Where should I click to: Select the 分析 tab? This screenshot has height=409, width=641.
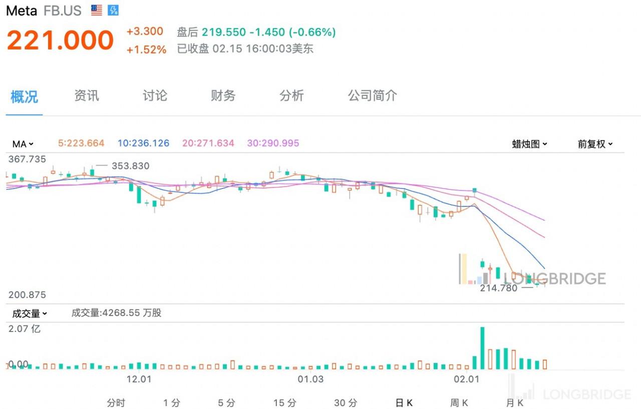[291, 95]
